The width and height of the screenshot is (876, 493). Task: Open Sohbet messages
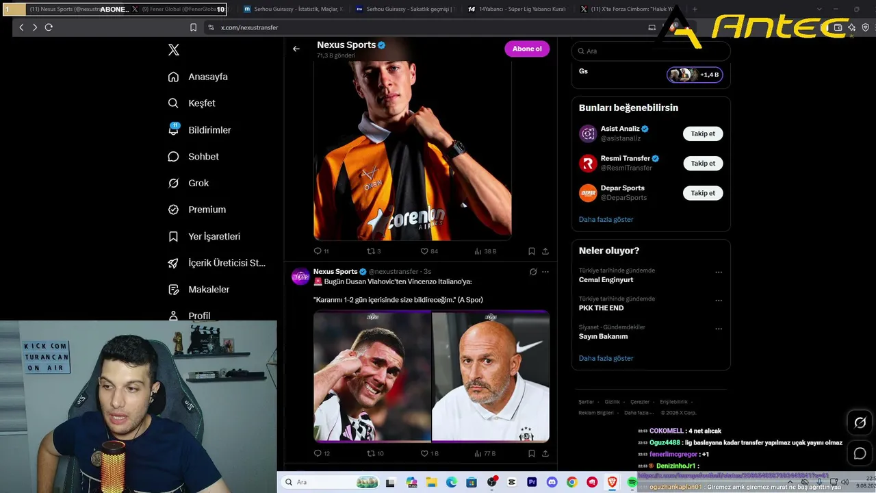click(194, 157)
